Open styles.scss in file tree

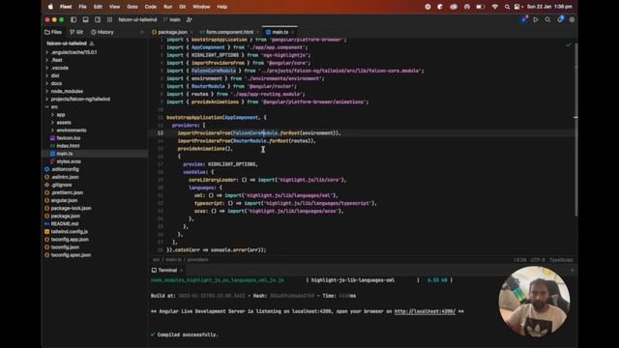[x=69, y=161]
